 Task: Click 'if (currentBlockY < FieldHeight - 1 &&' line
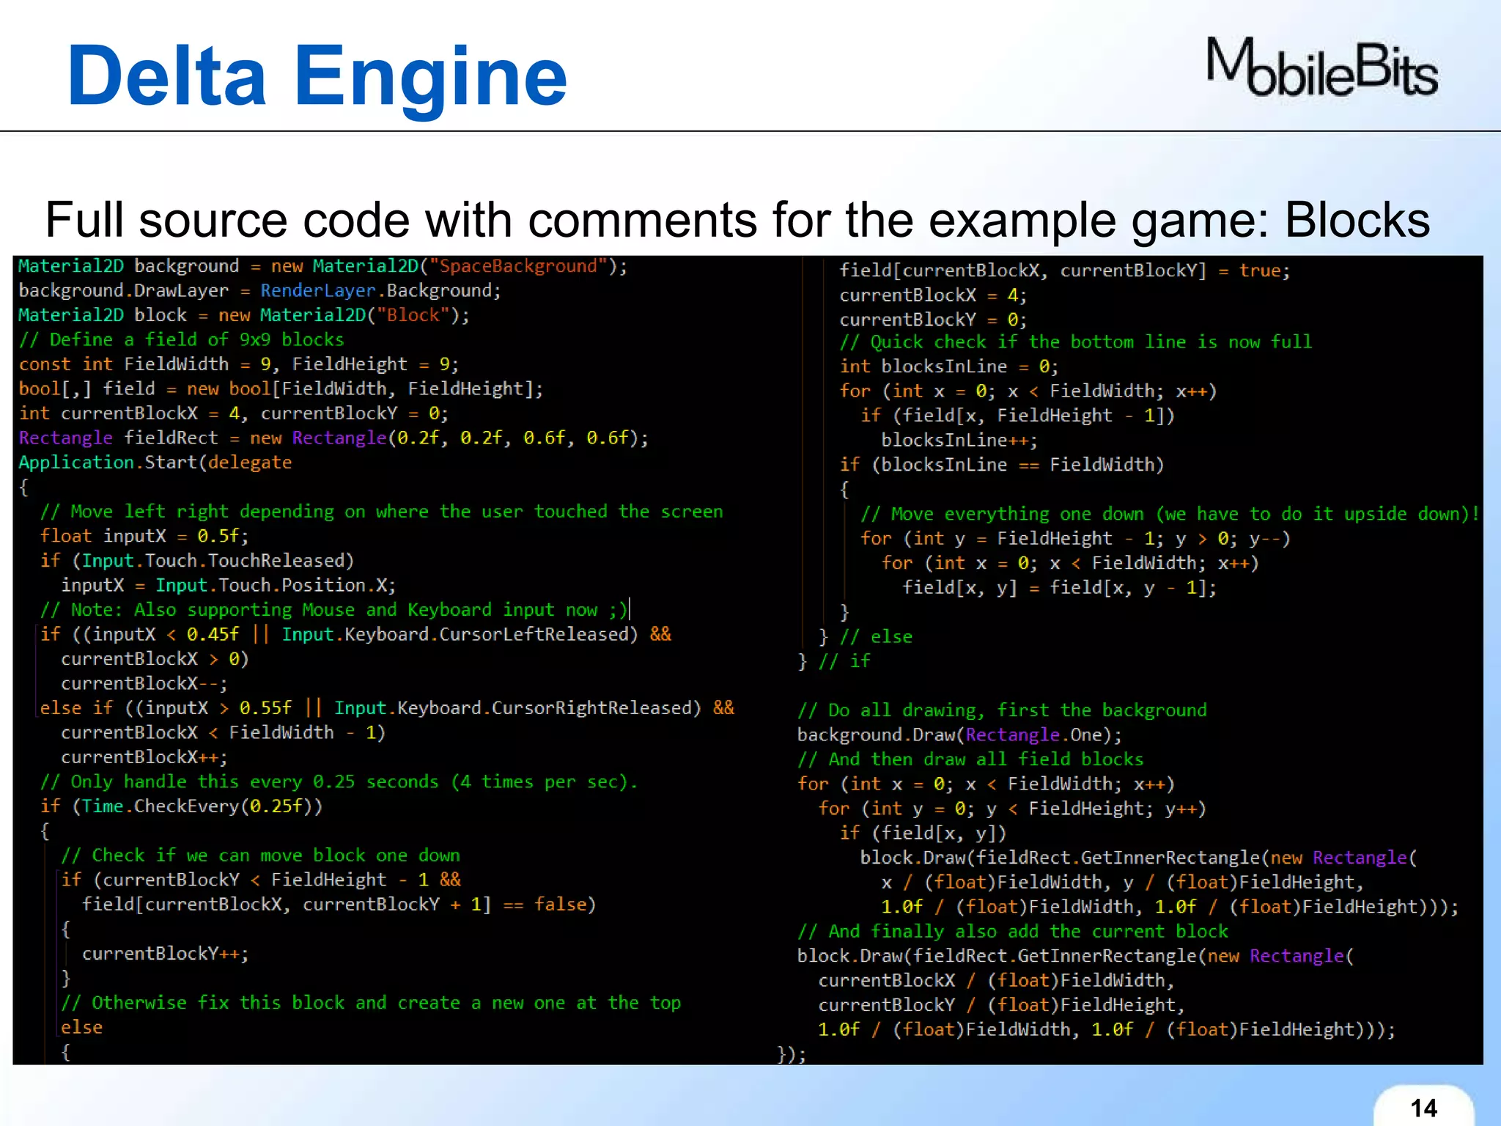[261, 880]
